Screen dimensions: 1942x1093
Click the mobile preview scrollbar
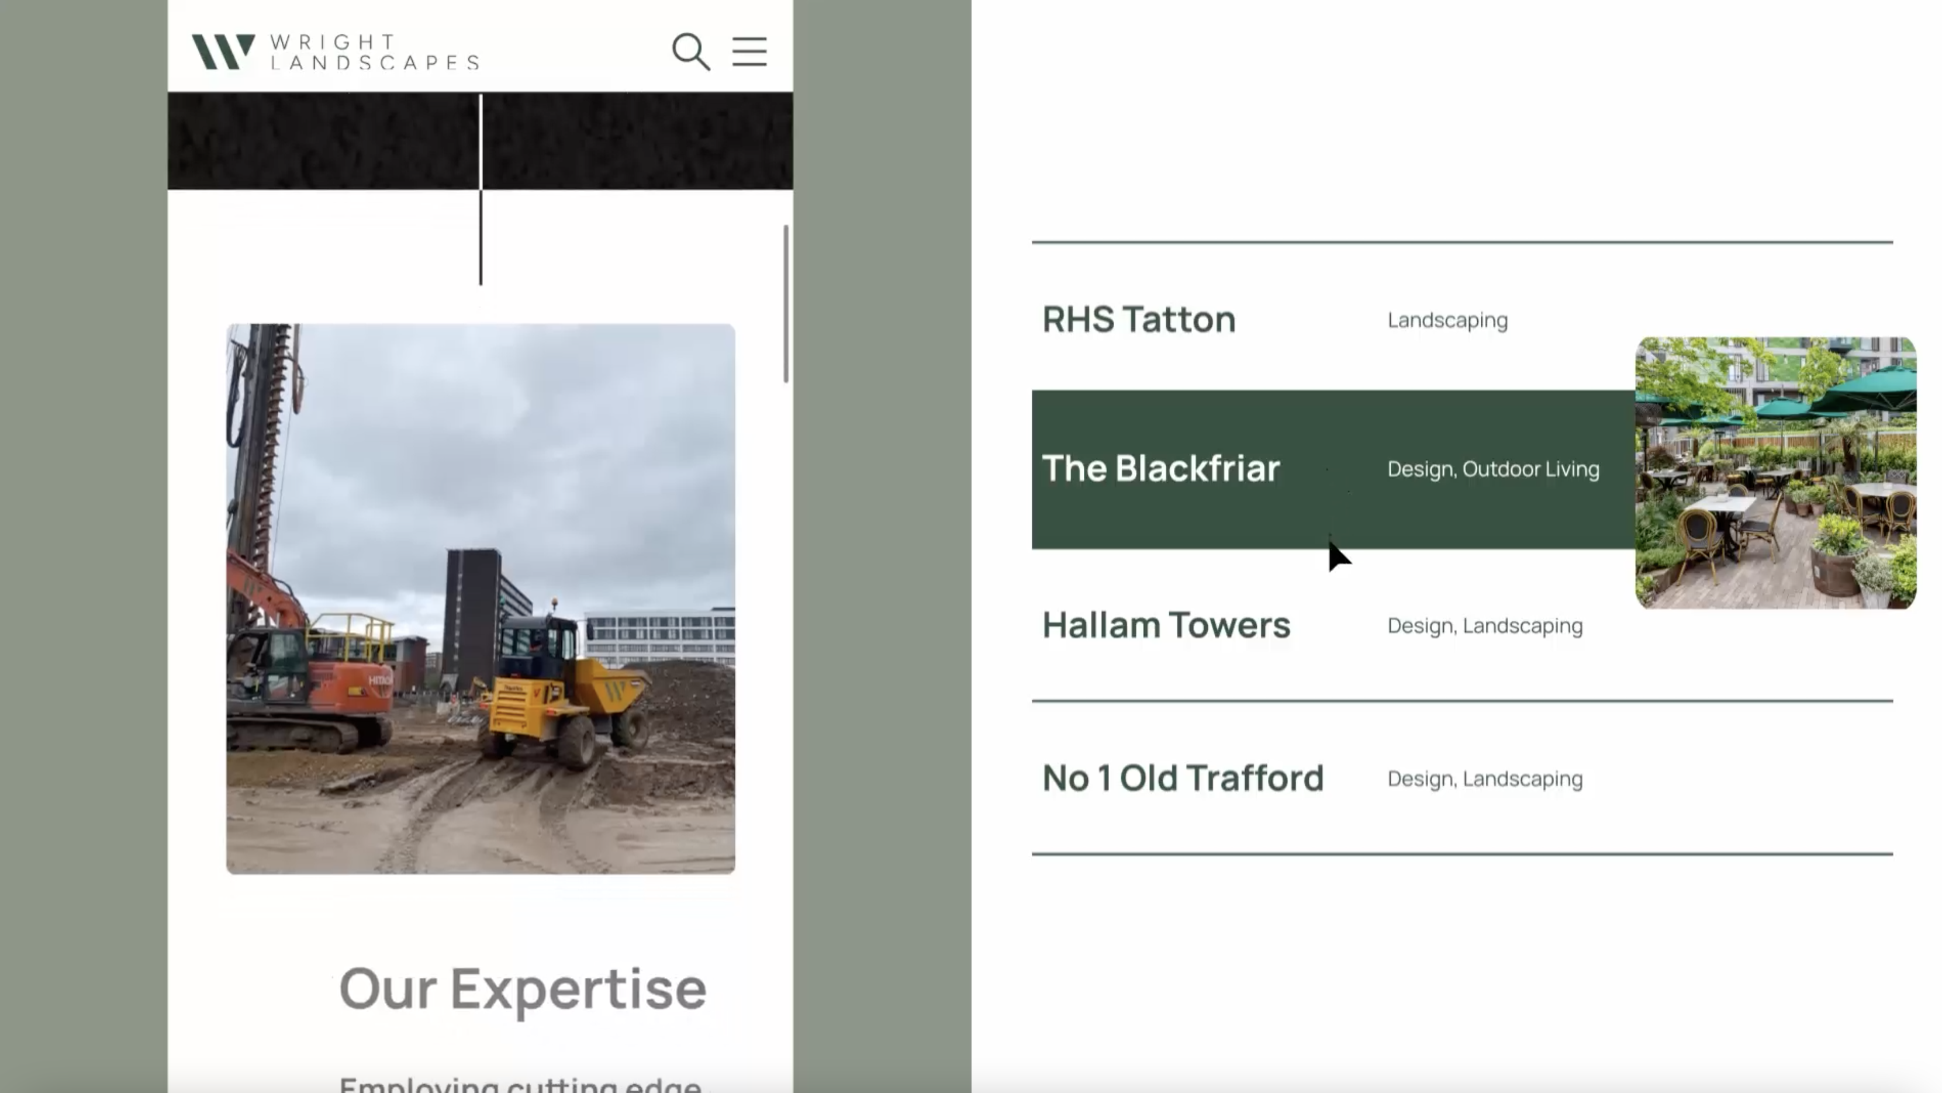point(786,303)
